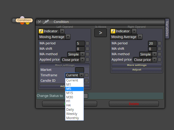Open the Variables side tab
The image size is (174, 130).
point(167,29)
